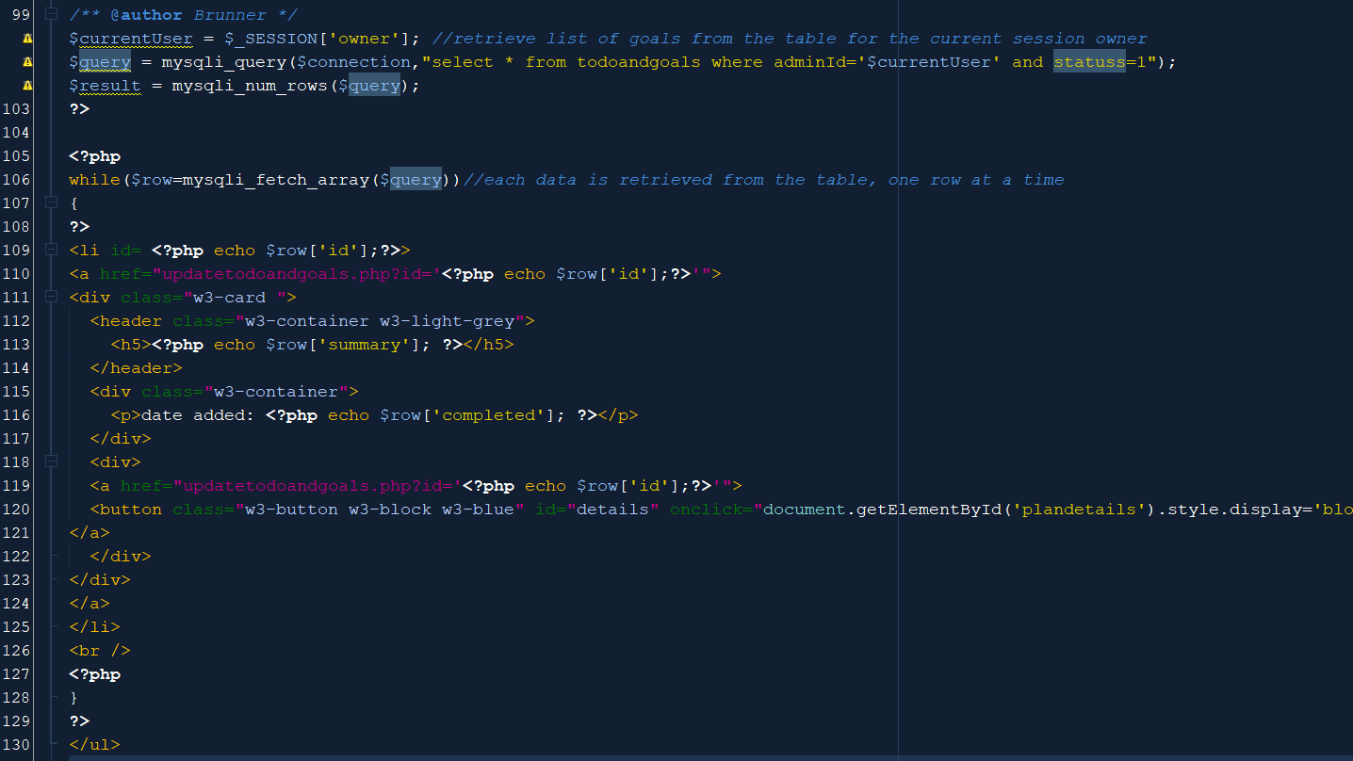Image resolution: width=1353 pixels, height=761 pixels.
Task: Click the w3-button class name
Action: click(x=292, y=510)
